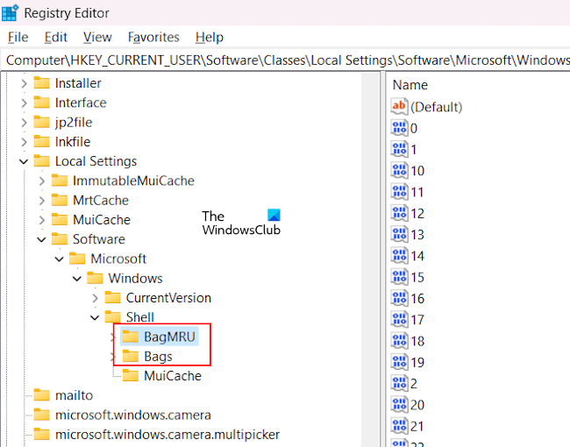Open the View menu
Screen dimensions: 570x447
tap(97, 37)
